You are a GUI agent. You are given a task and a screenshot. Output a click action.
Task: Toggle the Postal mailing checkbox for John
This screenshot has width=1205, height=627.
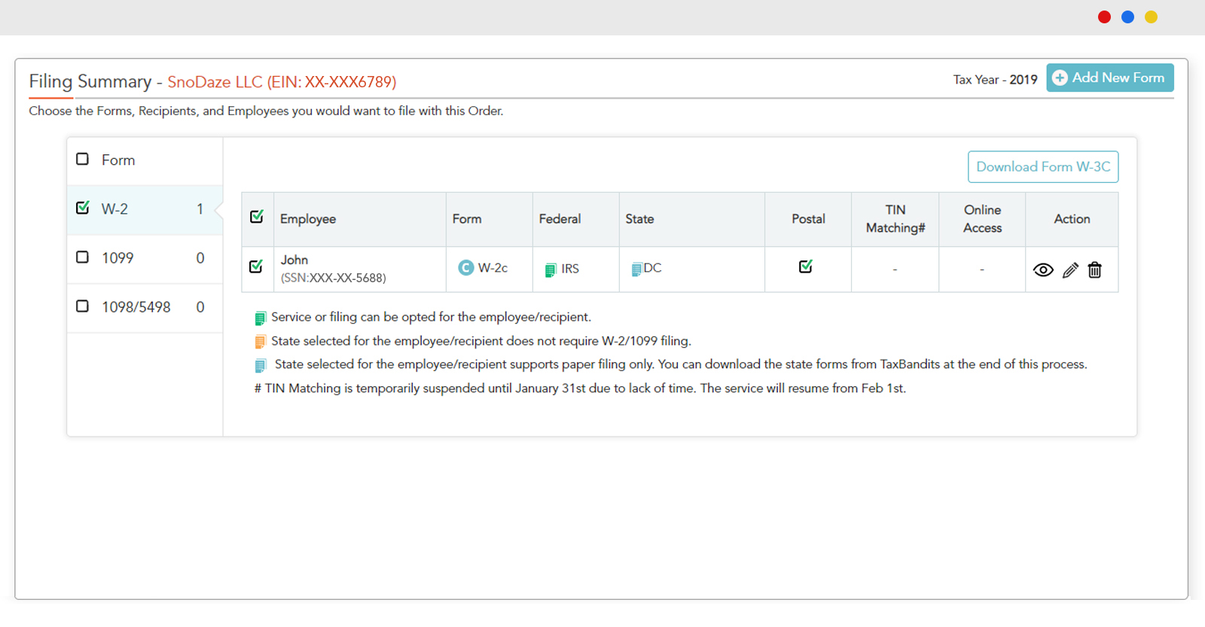806,266
